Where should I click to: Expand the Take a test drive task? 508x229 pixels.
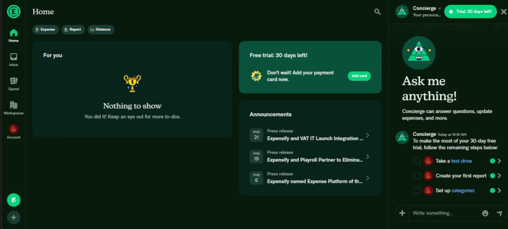[x=499, y=161]
